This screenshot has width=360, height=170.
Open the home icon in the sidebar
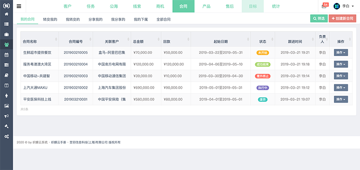(x=6, y=14)
